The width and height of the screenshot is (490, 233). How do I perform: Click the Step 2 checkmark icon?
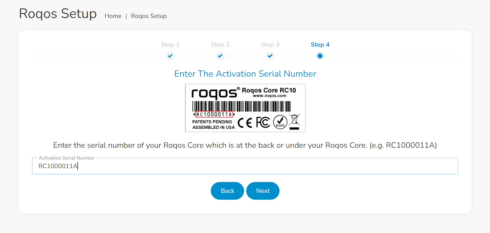220,56
